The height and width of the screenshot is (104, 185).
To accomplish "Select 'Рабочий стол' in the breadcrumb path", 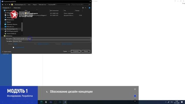I will (42, 5).
